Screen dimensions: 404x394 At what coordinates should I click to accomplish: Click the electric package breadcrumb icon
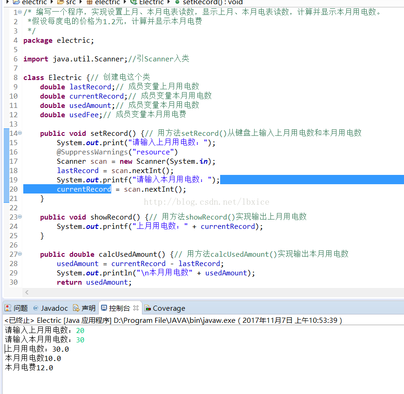point(89,2)
